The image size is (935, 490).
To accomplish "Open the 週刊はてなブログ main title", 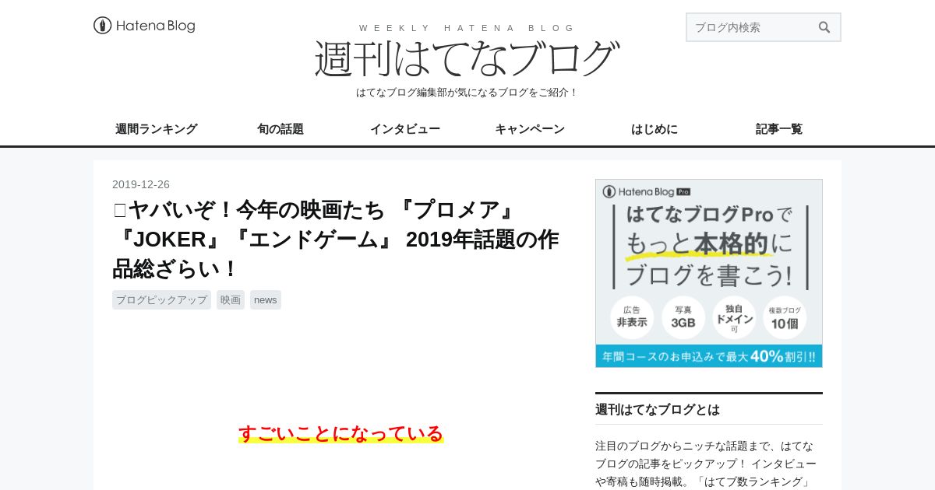I will click(467, 58).
